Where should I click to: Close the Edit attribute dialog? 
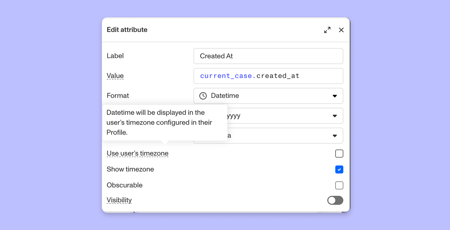click(x=341, y=30)
